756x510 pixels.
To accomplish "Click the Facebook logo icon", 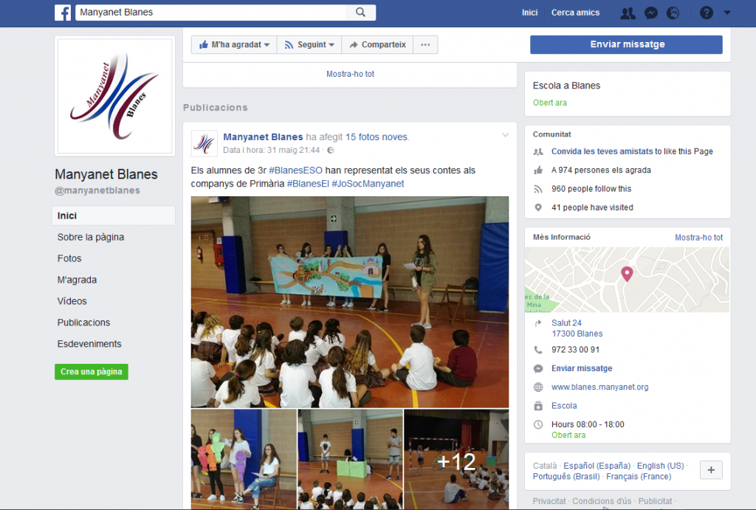I will click(63, 13).
